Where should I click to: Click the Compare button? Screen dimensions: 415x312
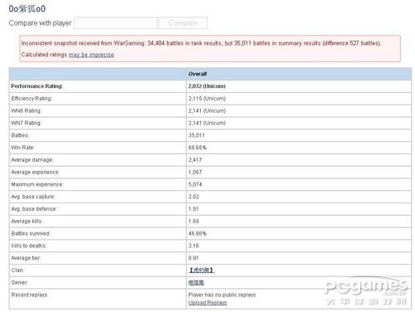183,23
